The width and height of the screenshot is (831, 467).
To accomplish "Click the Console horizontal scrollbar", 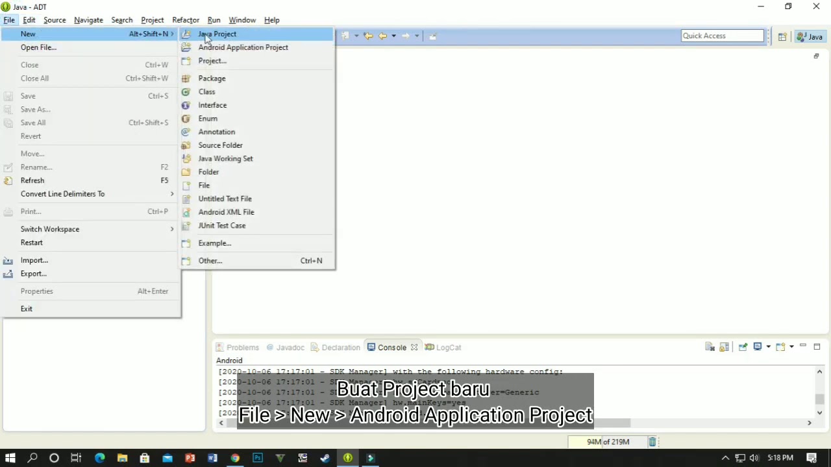I will pos(515,423).
